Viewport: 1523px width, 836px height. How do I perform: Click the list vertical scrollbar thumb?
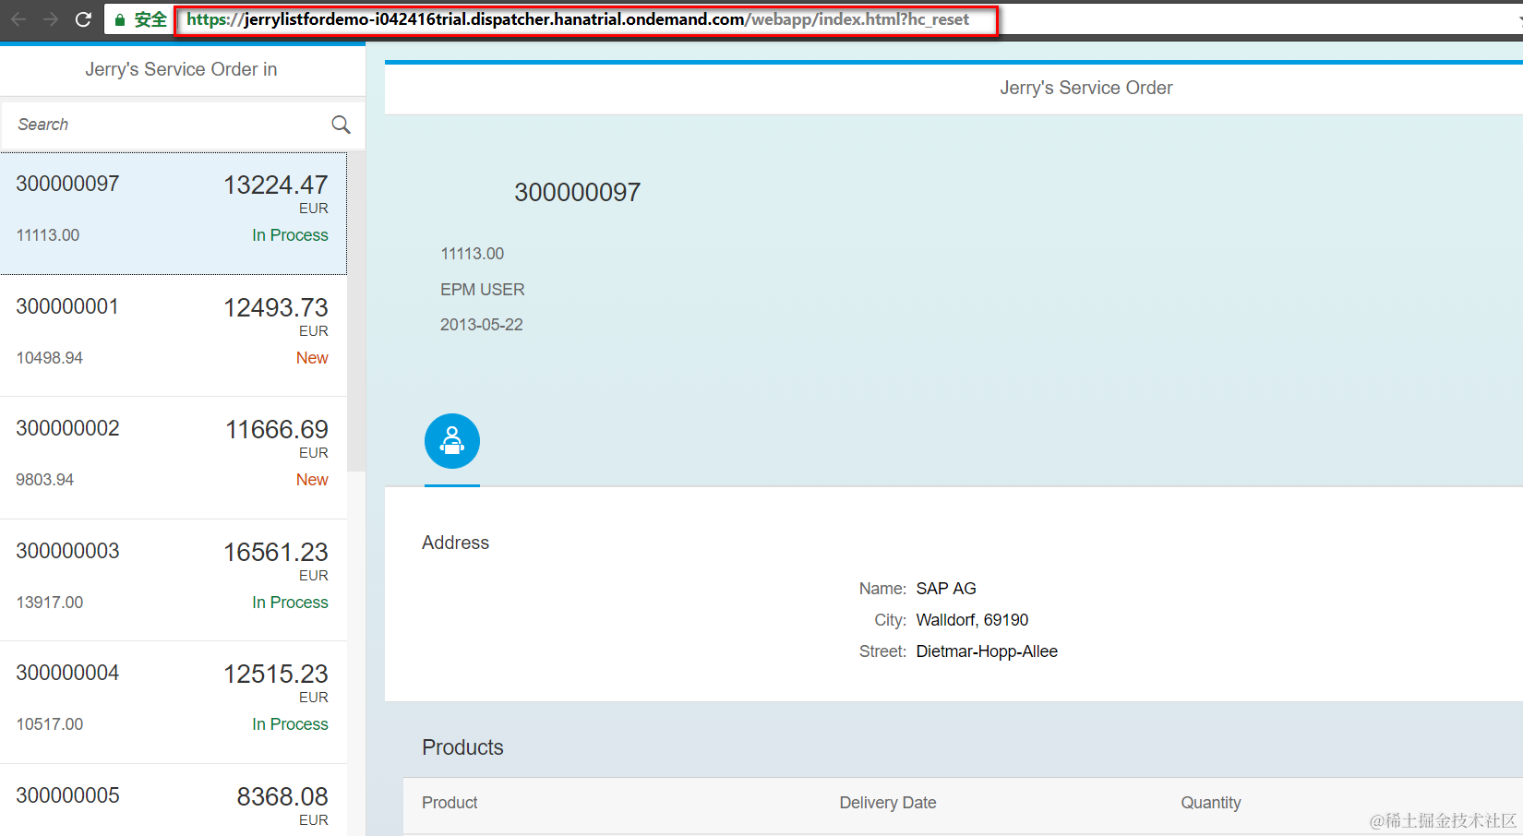pos(356,312)
